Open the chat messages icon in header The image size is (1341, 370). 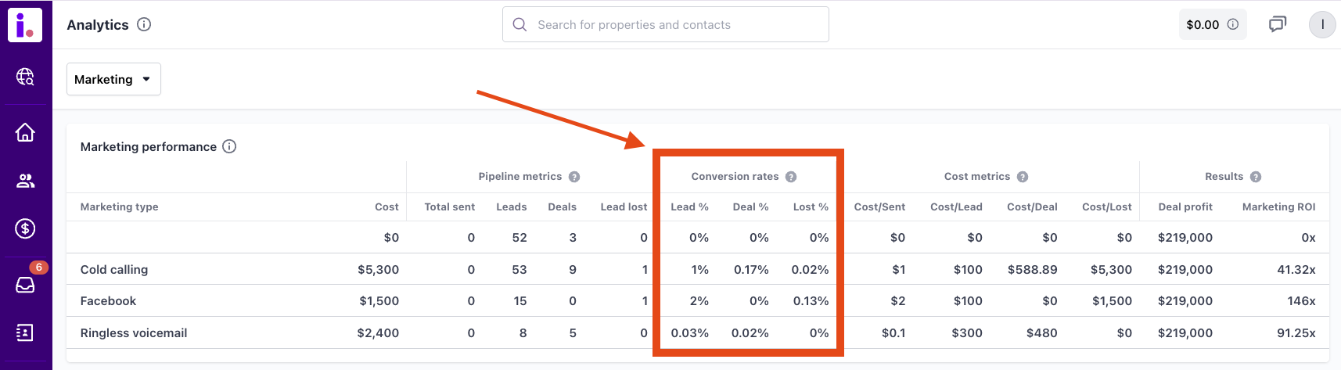point(1277,24)
